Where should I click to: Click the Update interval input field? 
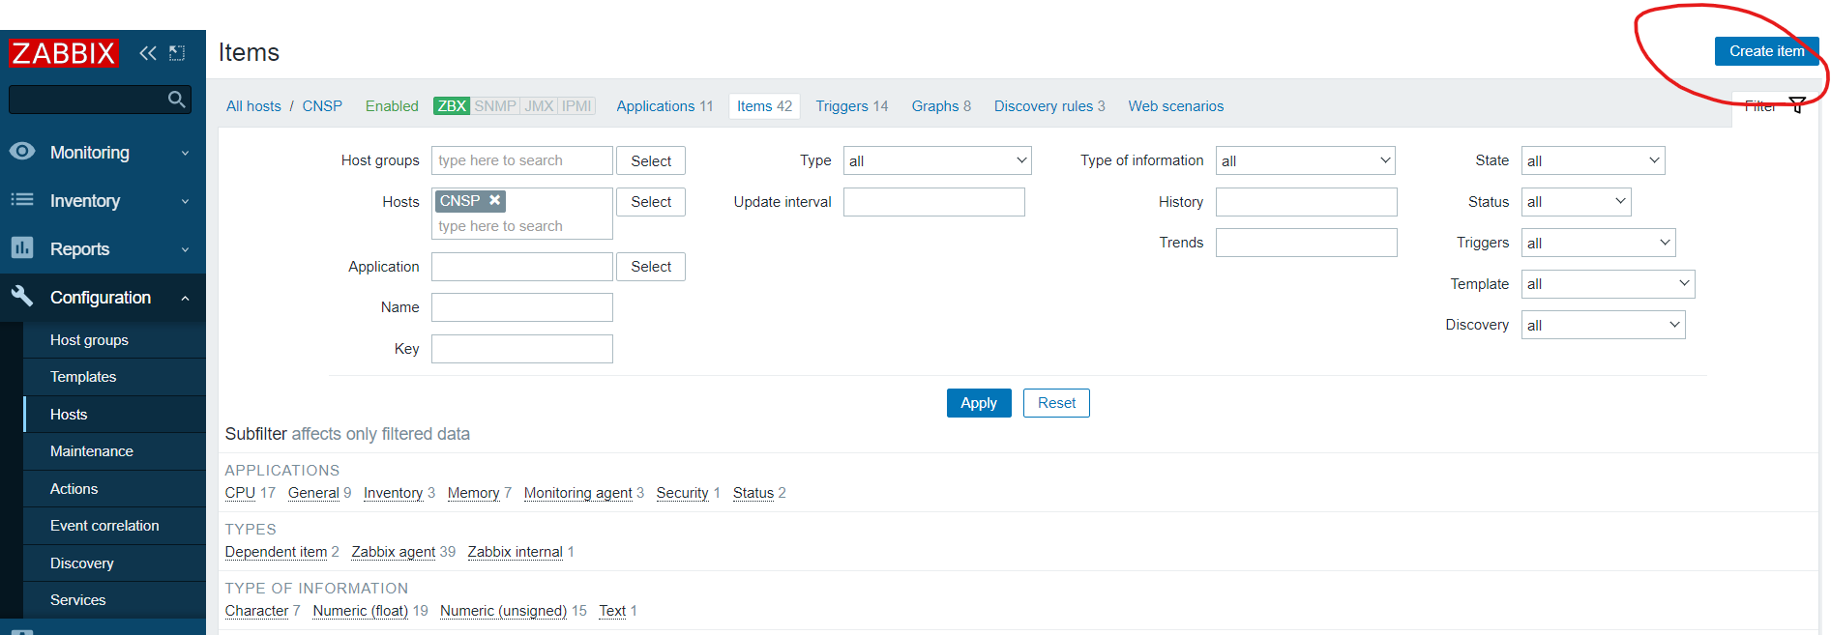click(x=934, y=202)
